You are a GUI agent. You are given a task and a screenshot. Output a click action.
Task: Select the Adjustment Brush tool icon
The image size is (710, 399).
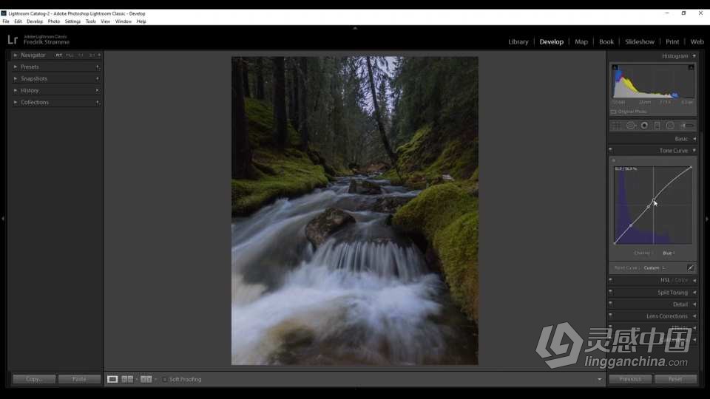(687, 126)
